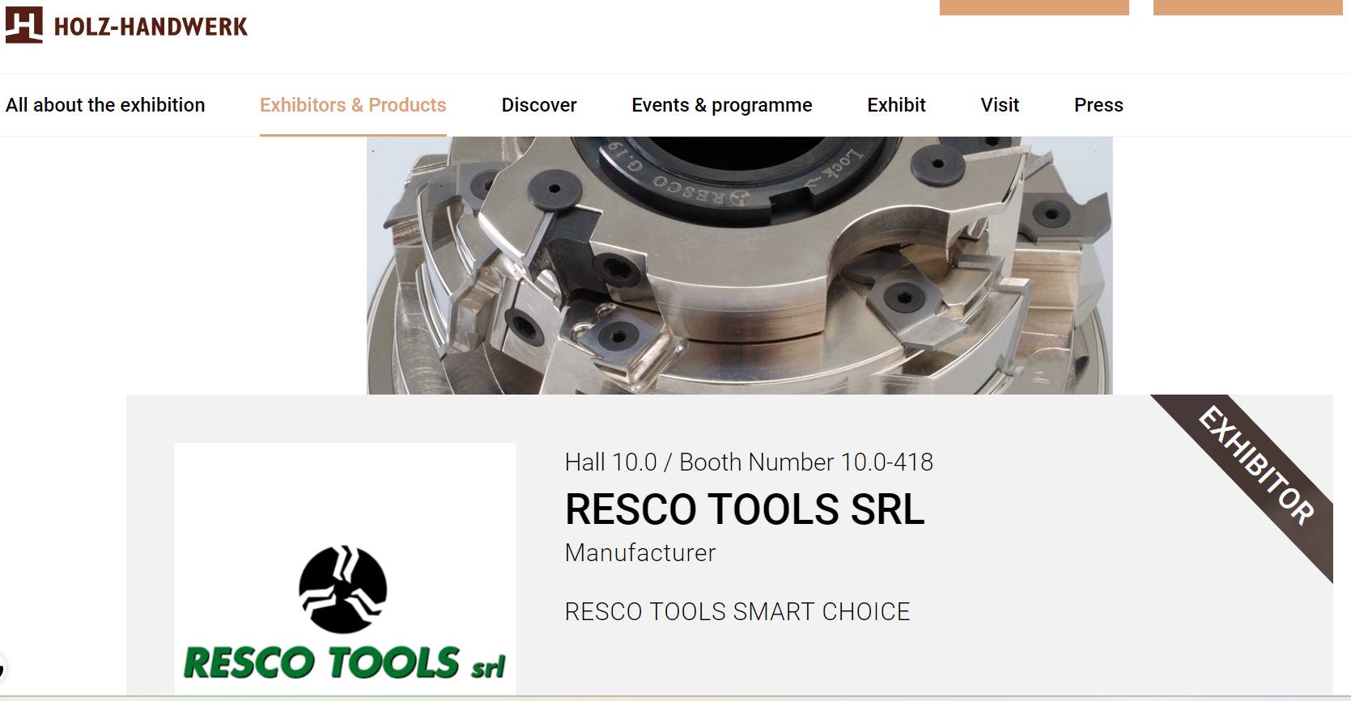This screenshot has width=1351, height=701.
Task: Open the All about the exhibition menu
Action: click(x=105, y=105)
